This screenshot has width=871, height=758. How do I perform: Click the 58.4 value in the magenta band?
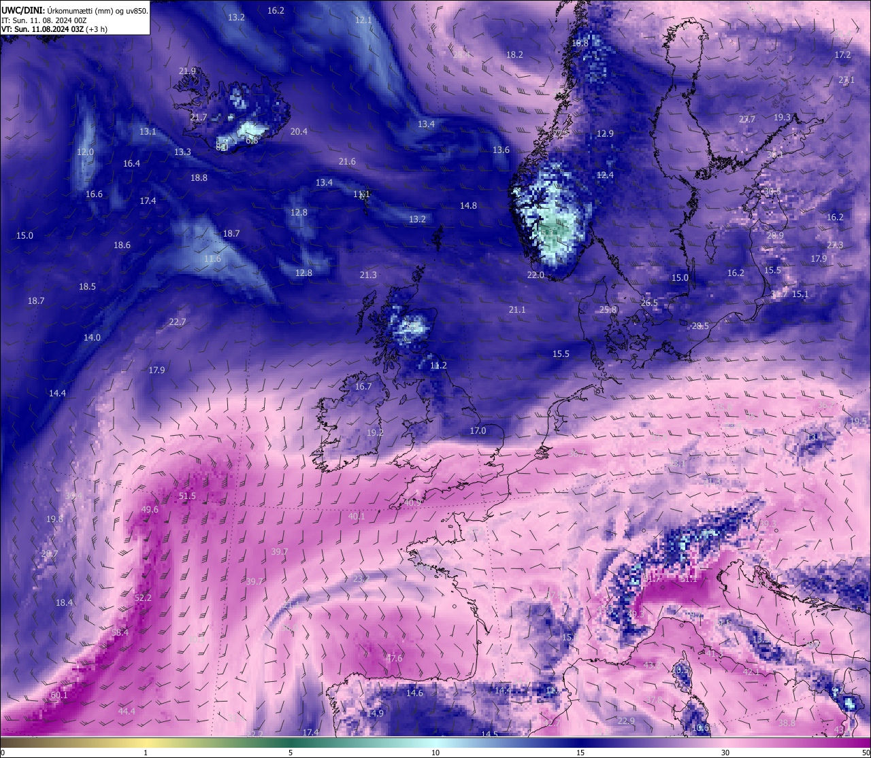120,632
